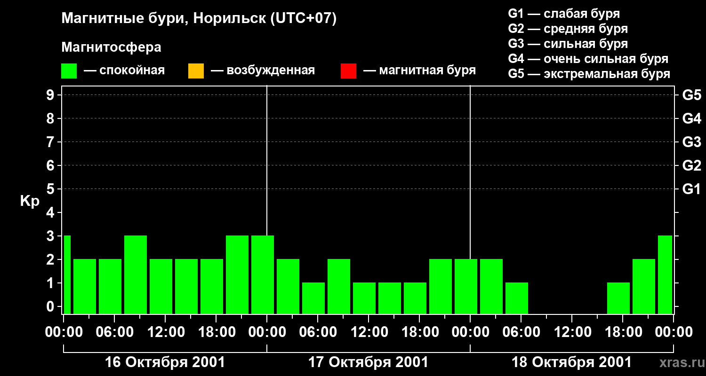The image size is (706, 376).
Task: Click the title "Магнитные бури, Норильск (UTC+07)"
Action: [x=199, y=19]
